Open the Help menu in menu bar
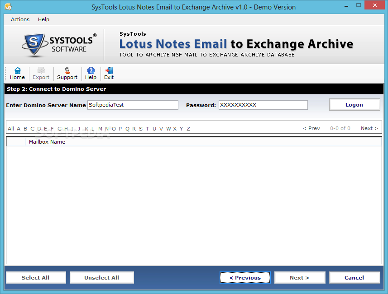The height and width of the screenshot is (294, 388). 43,19
